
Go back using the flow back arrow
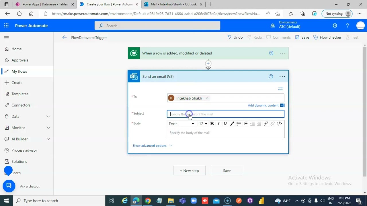pyautogui.click(x=65, y=37)
